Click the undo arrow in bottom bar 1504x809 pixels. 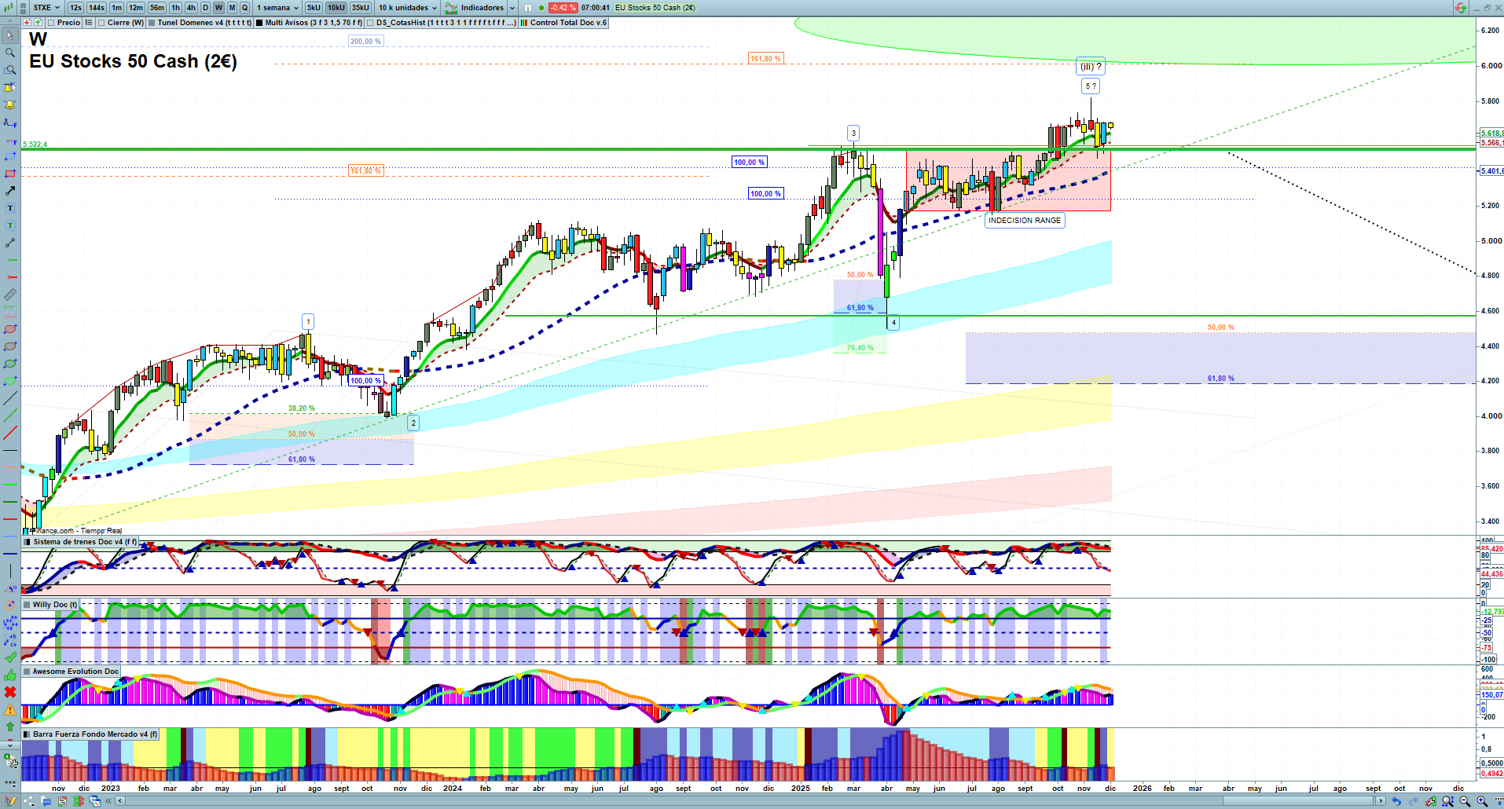click(1396, 801)
